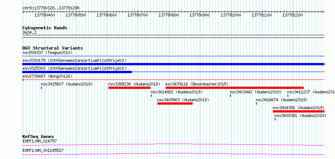
Task: Click the nsv3411237 variant label
Action: [311, 92]
